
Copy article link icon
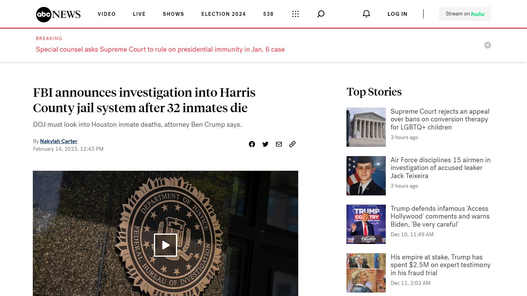click(x=292, y=144)
